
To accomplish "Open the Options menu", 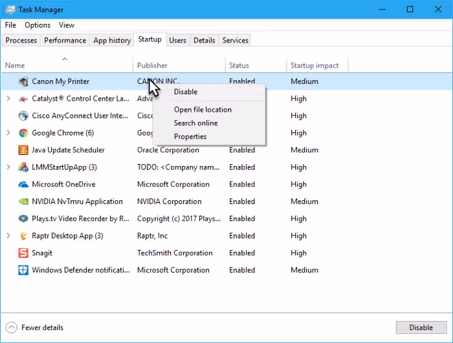I will pyautogui.click(x=38, y=25).
